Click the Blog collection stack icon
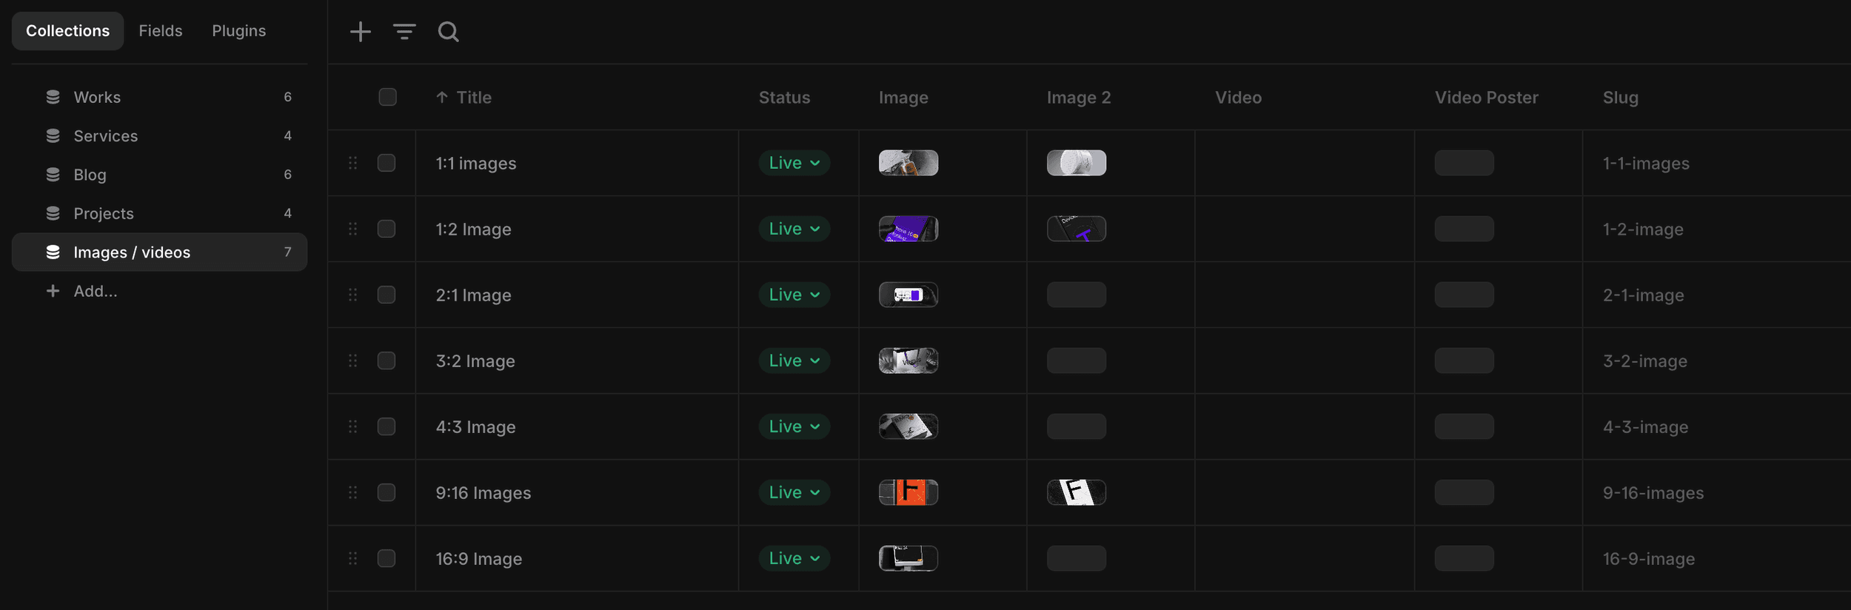 [x=53, y=175]
